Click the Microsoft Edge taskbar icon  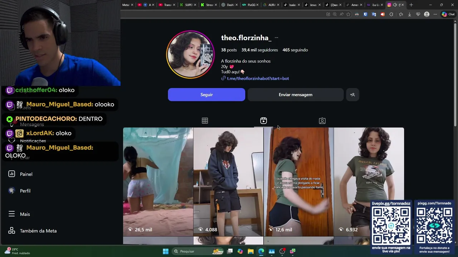click(x=261, y=251)
